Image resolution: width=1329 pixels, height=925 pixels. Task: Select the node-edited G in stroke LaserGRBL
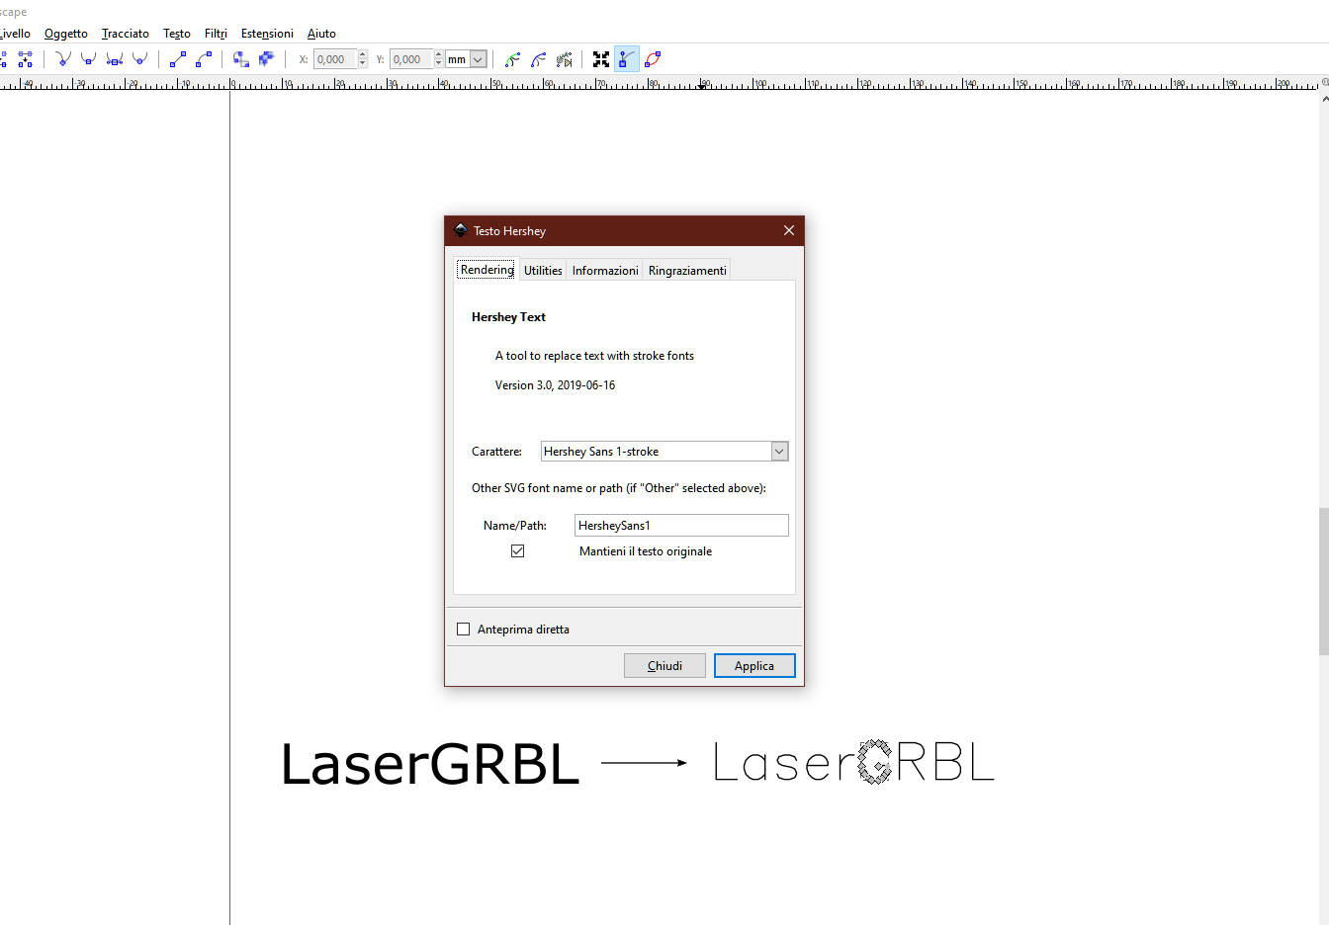(874, 762)
